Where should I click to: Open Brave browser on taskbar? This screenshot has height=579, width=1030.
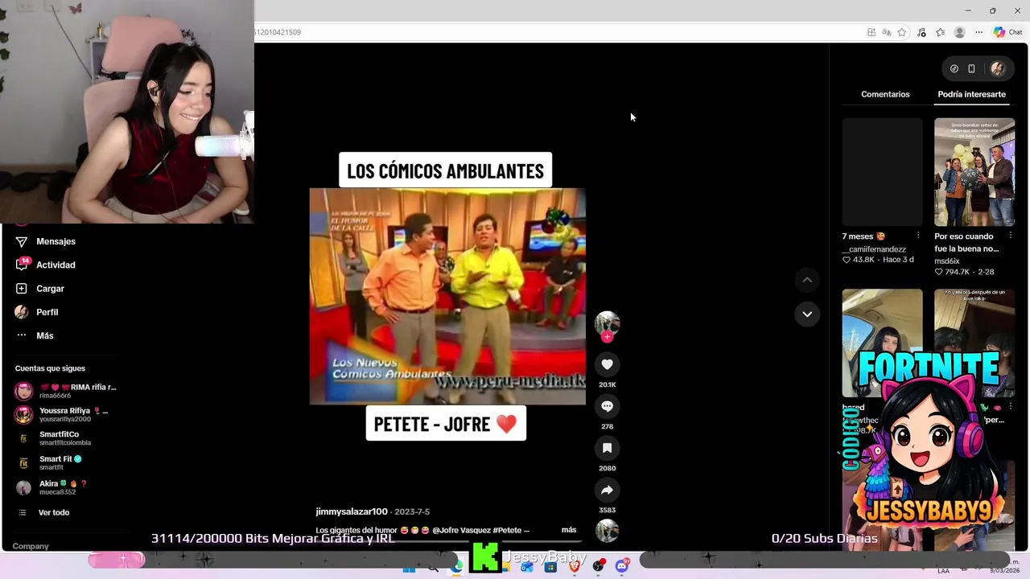[x=575, y=568]
